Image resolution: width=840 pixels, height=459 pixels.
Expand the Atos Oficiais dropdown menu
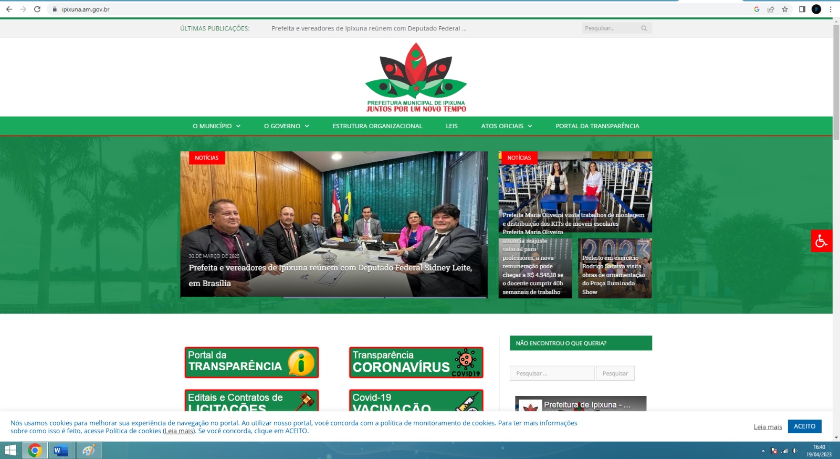coord(506,126)
